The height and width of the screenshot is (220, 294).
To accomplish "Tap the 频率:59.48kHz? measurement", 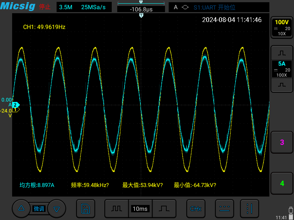I will click(x=90, y=185).
